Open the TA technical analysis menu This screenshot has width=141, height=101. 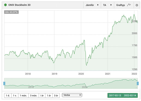tap(107, 5)
